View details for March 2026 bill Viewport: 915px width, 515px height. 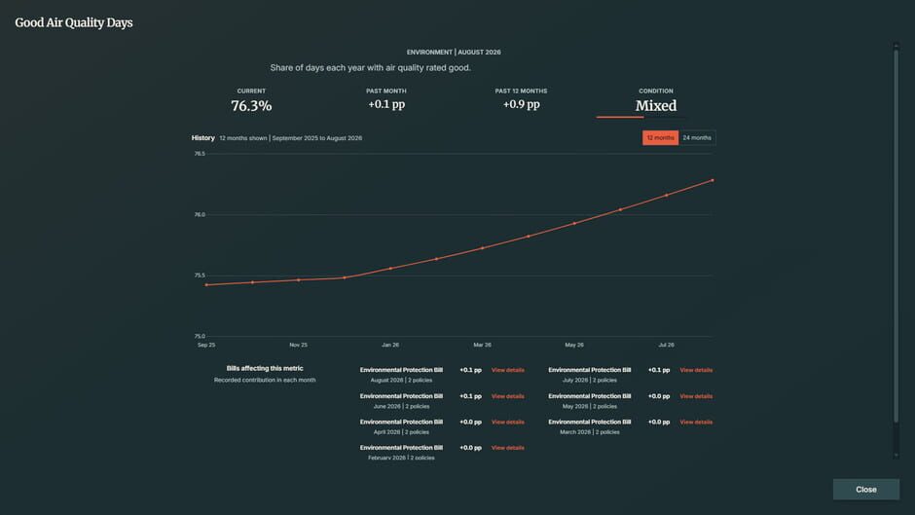point(696,423)
